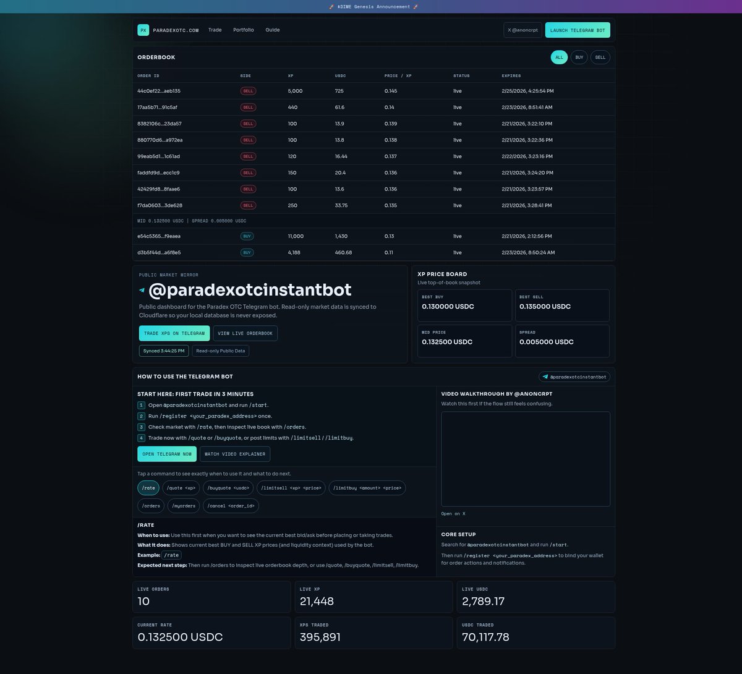Filter orderbook by SELL orders

click(600, 58)
